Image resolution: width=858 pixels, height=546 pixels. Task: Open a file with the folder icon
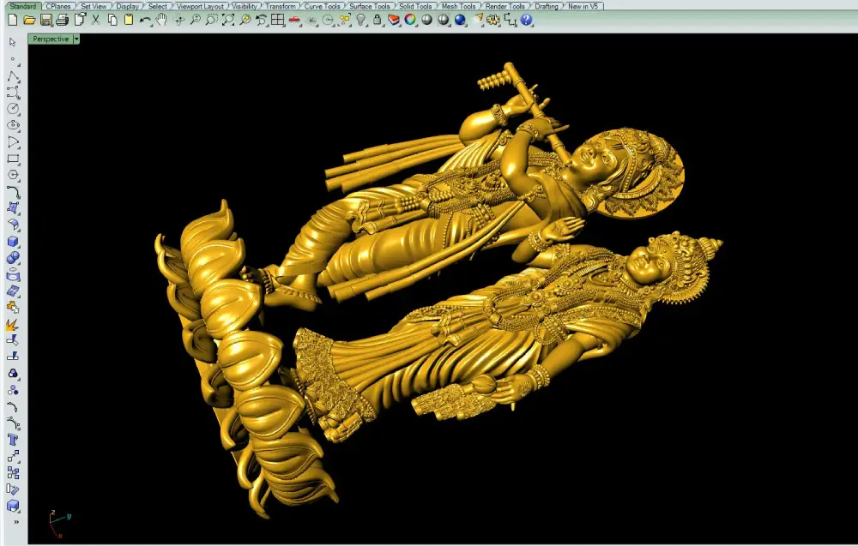tap(29, 21)
